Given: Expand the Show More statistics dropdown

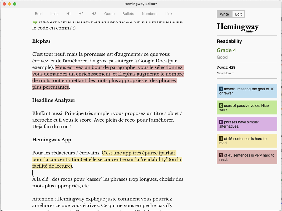Looking at the screenshot, I should (225, 73).
